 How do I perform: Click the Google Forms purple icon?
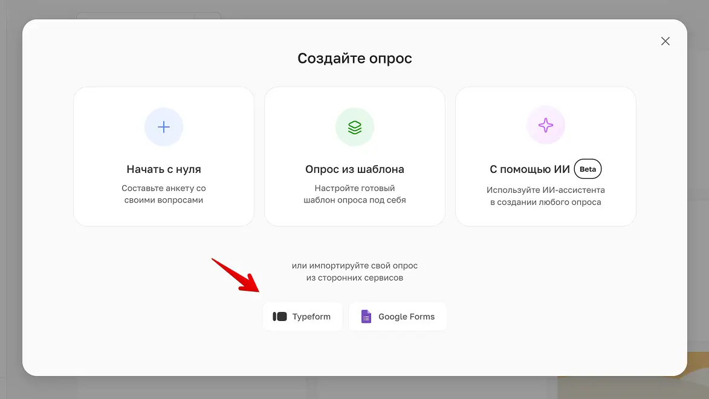(x=366, y=317)
